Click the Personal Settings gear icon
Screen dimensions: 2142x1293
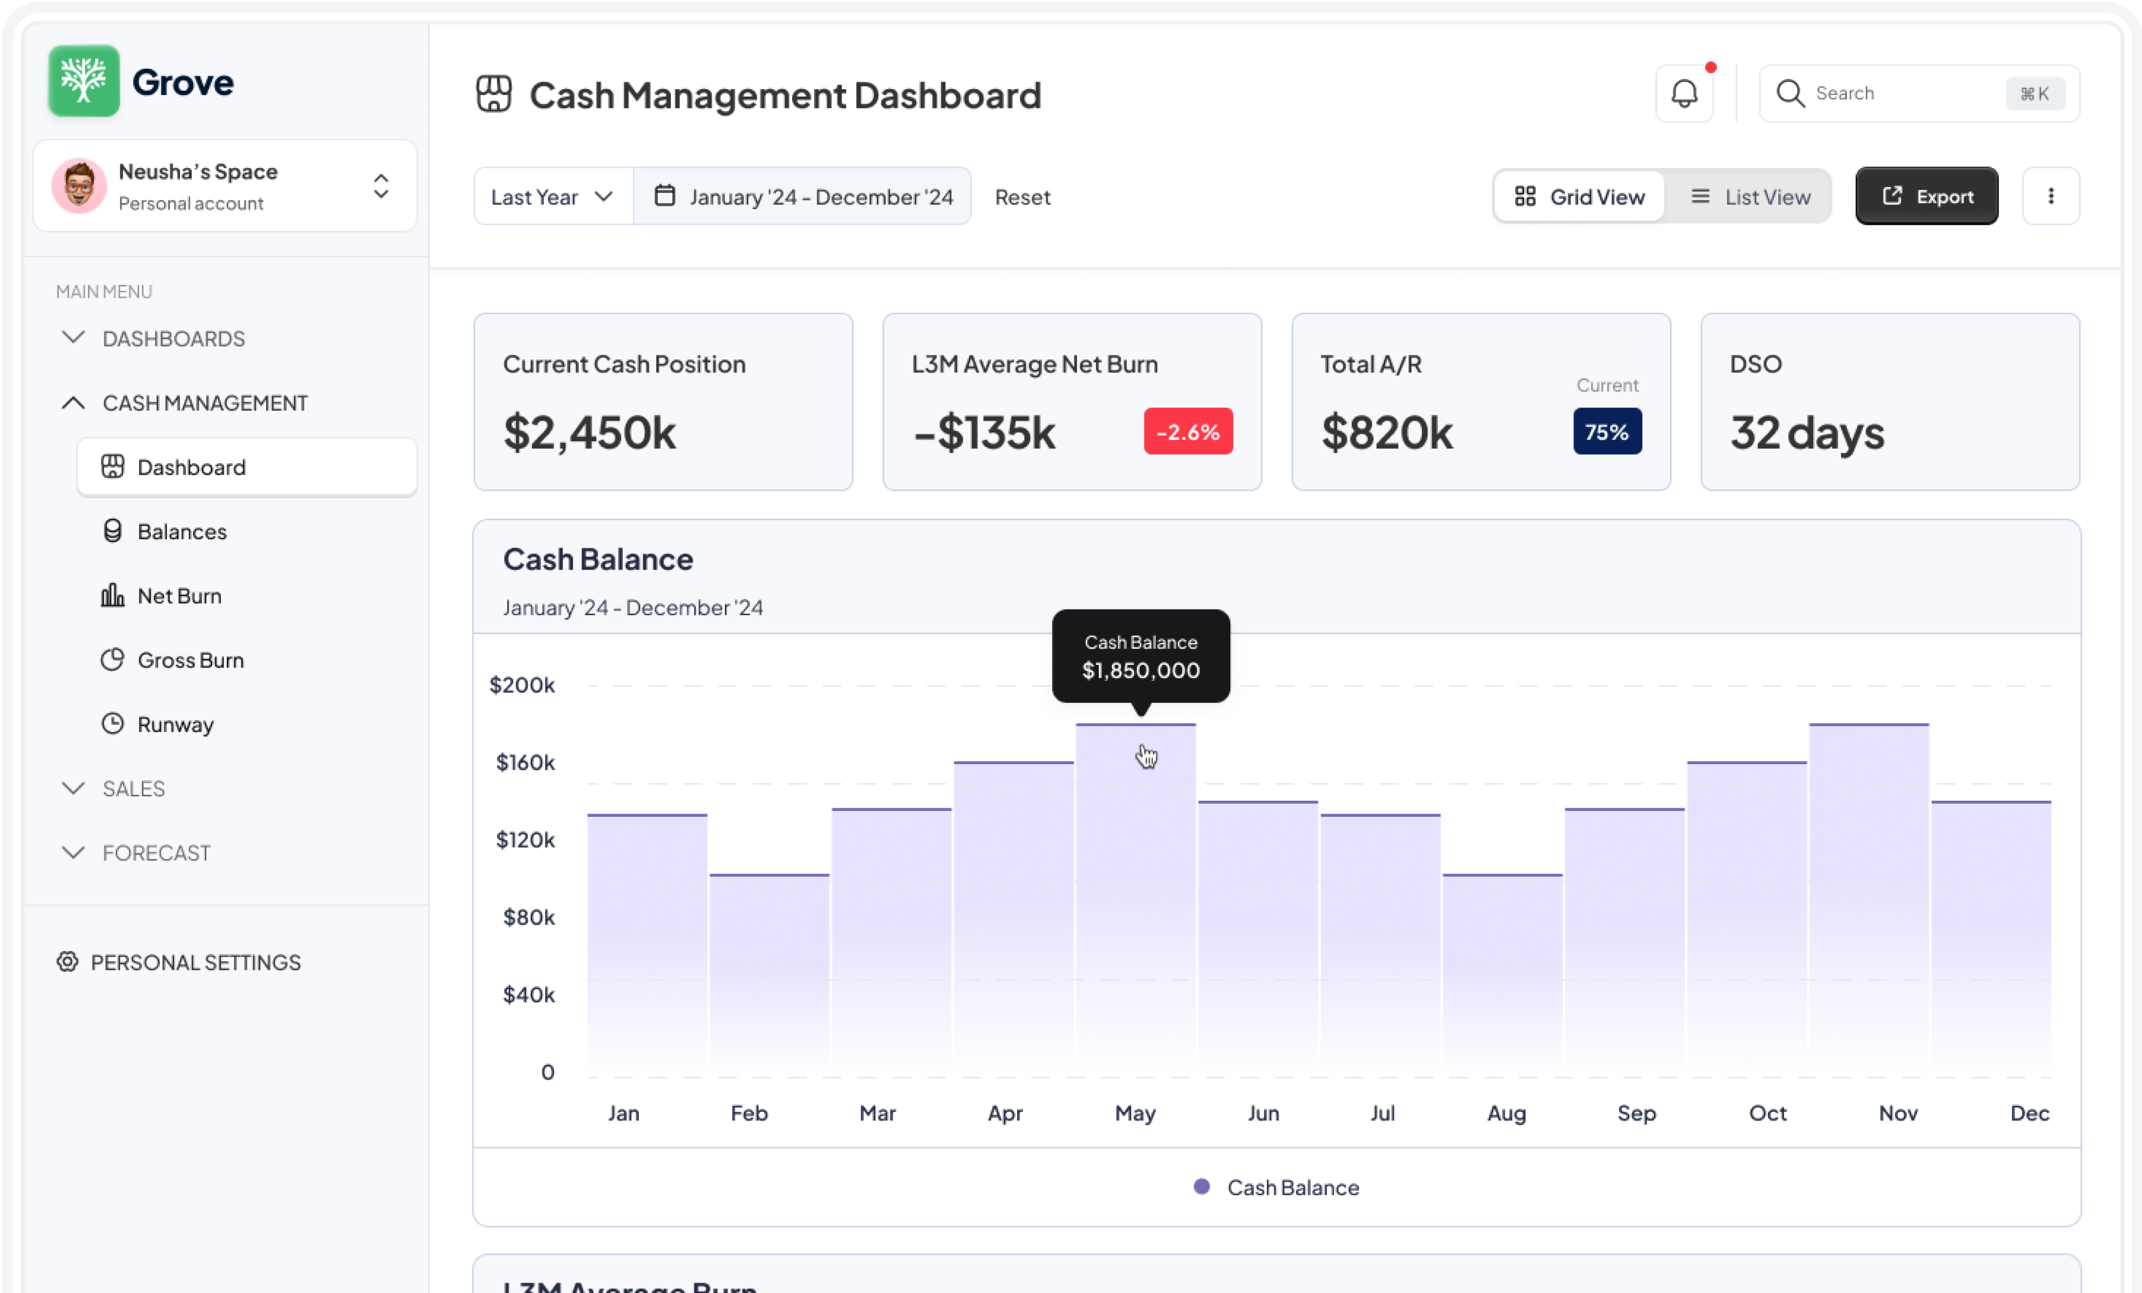(x=68, y=962)
